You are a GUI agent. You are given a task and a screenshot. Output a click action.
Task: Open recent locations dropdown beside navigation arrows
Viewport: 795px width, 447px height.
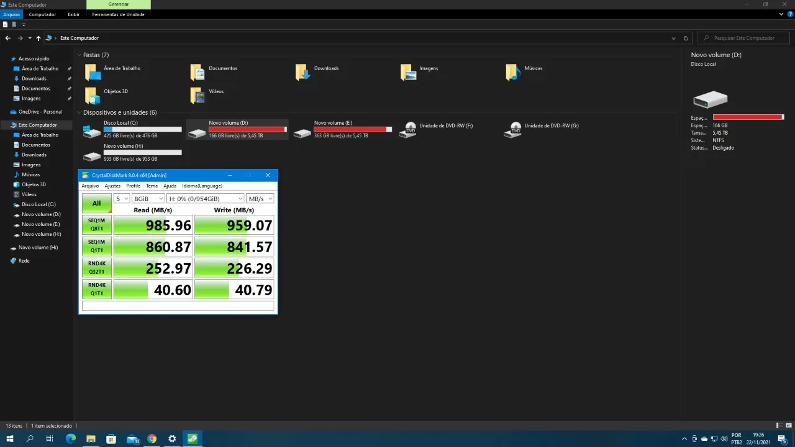tap(30, 38)
